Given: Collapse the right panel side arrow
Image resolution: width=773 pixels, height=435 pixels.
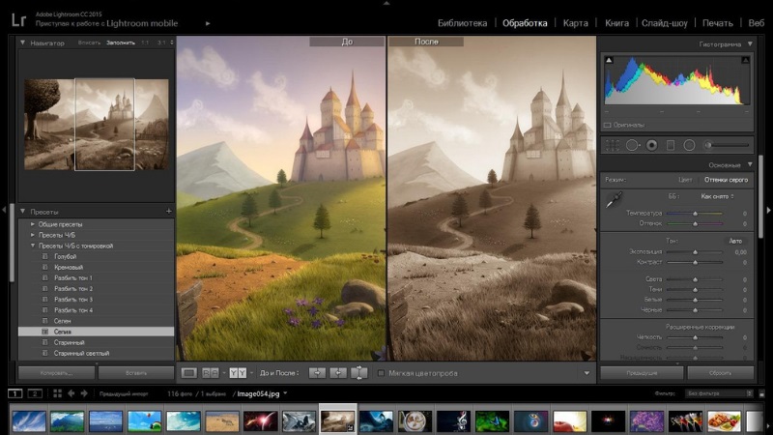Looking at the screenshot, I should click(768, 210).
